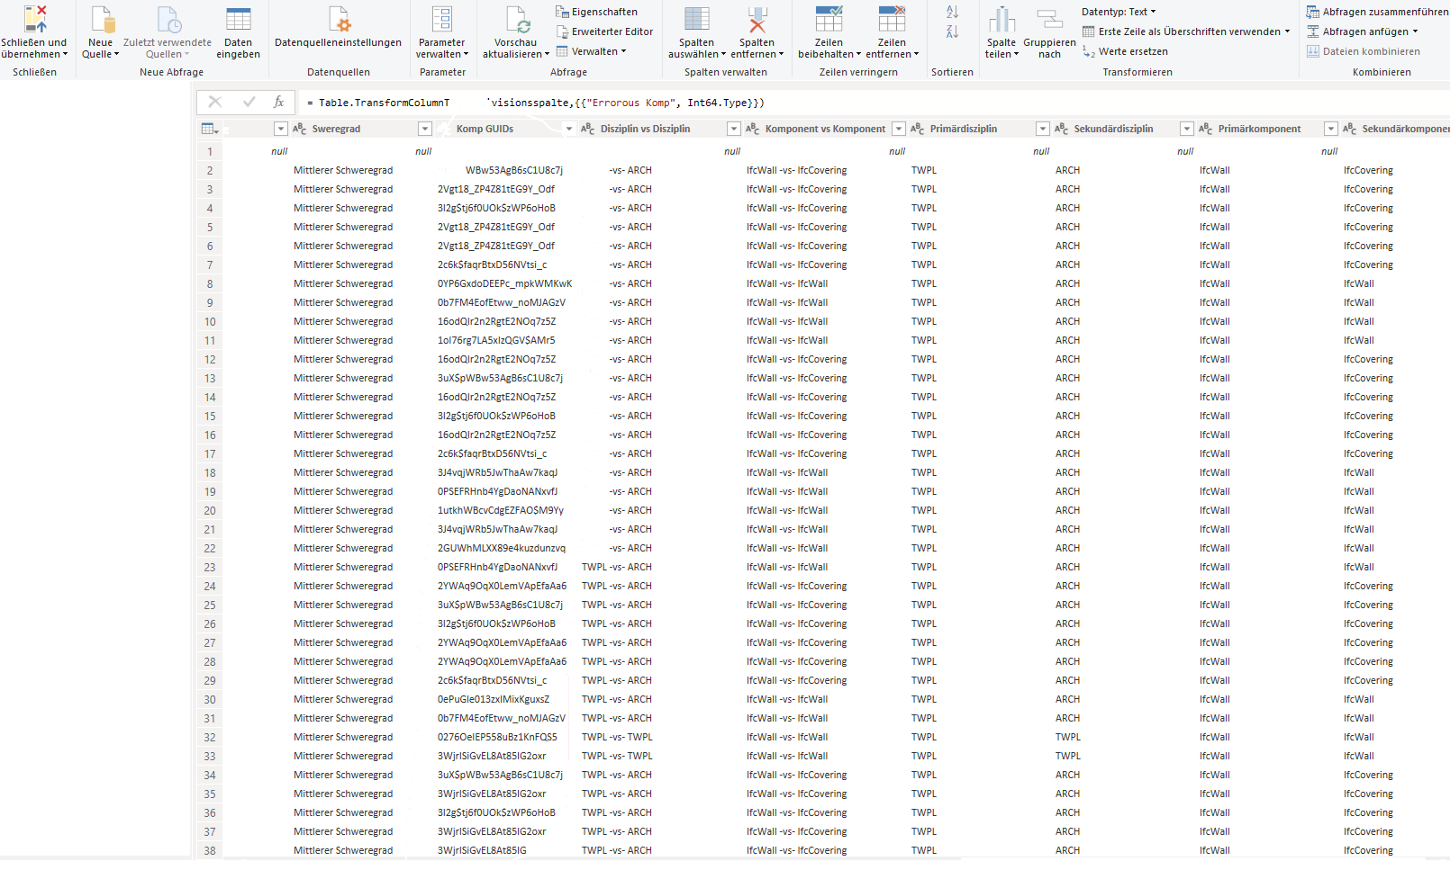Open filter dropdown of Sekundärdisziplin column
This screenshot has width=1450, height=870.
pyautogui.click(x=1186, y=129)
